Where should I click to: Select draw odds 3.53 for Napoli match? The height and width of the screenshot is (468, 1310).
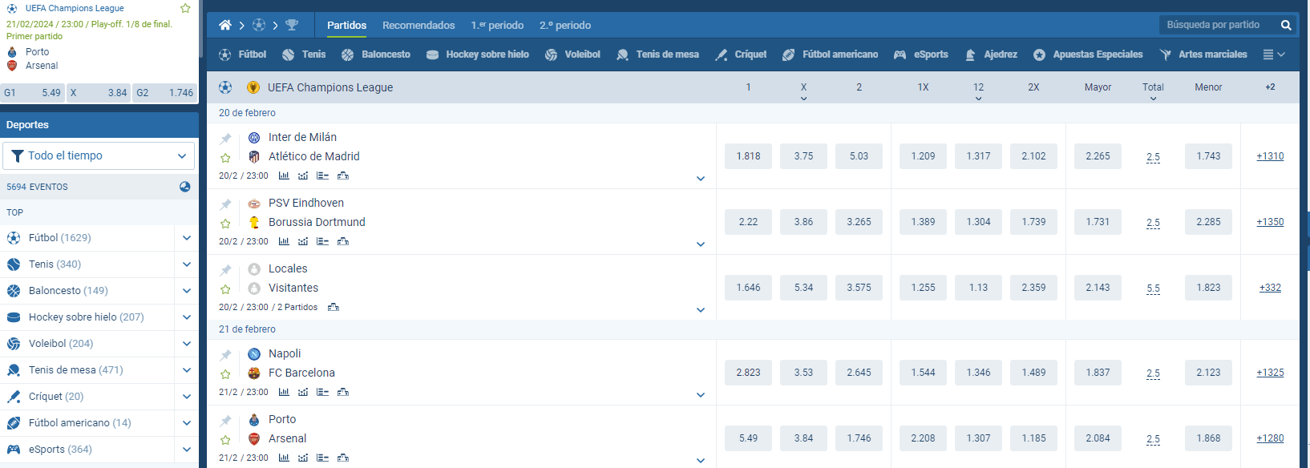pyautogui.click(x=803, y=373)
